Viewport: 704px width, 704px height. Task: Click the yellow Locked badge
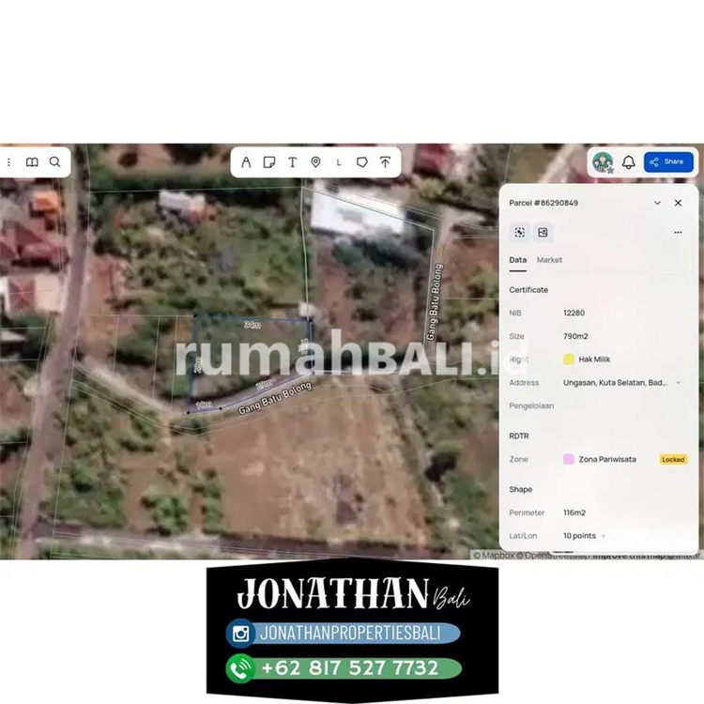pyautogui.click(x=673, y=459)
